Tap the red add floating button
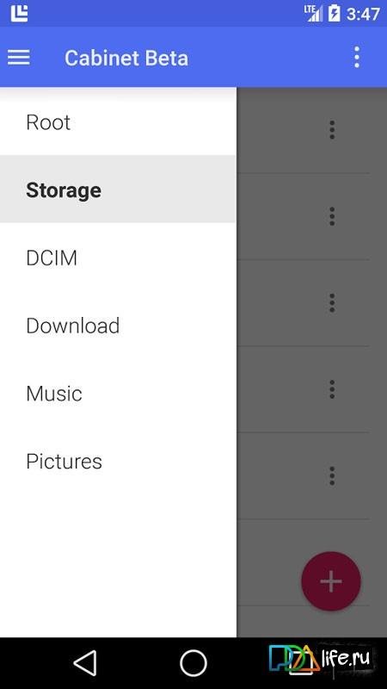The image size is (387, 689). click(331, 581)
